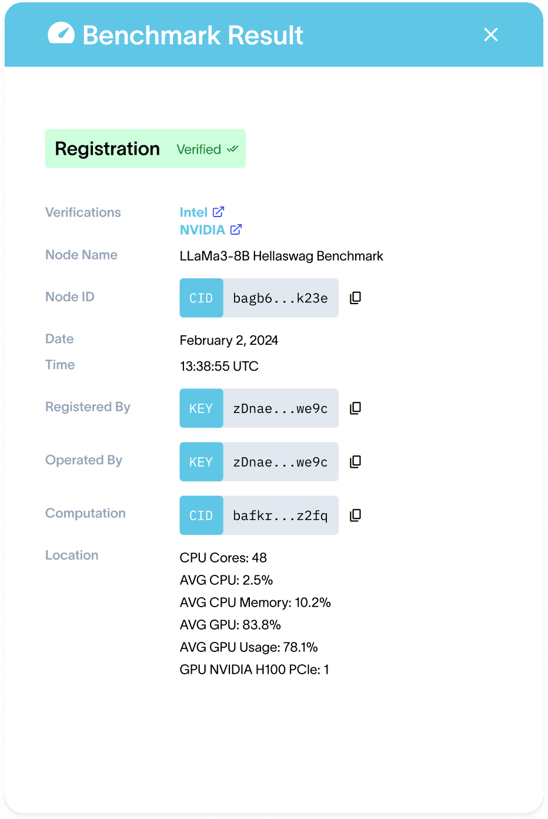This screenshot has height=819, width=548.
Task: Copy the Operated By key
Action: tap(355, 462)
